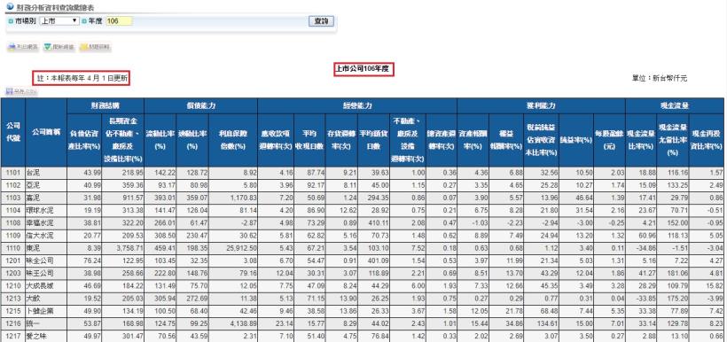Click the 平均銷貨日數 column header

click(x=374, y=140)
